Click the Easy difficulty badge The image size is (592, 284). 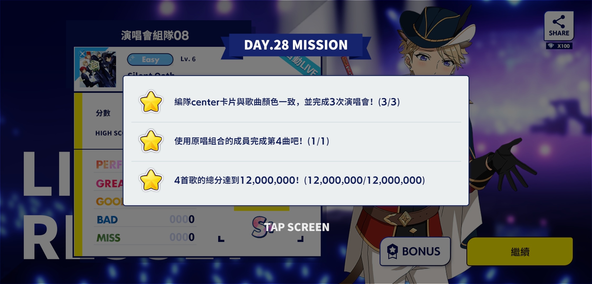pos(150,59)
